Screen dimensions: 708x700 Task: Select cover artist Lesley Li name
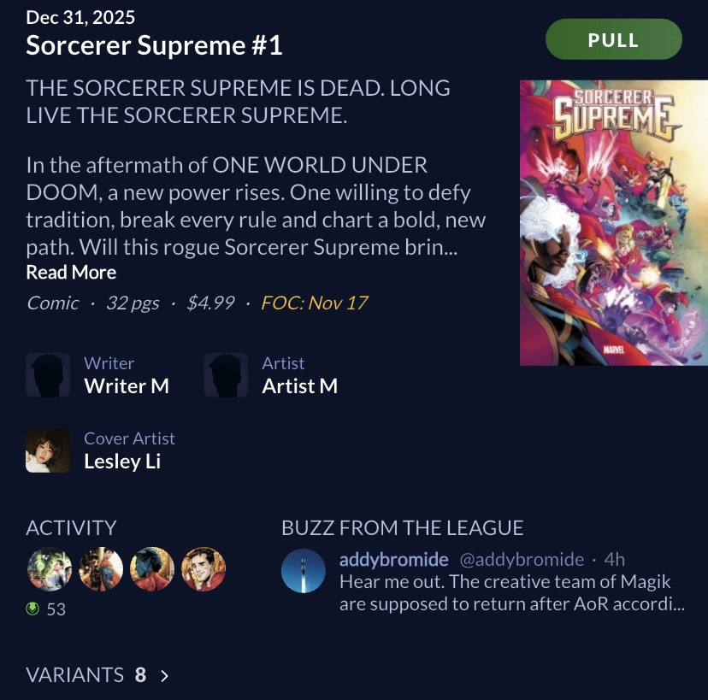coord(122,462)
